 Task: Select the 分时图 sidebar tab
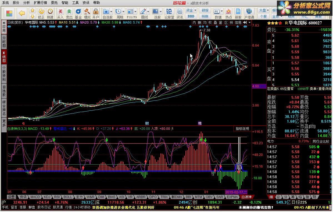pyautogui.click(x=4, y=42)
